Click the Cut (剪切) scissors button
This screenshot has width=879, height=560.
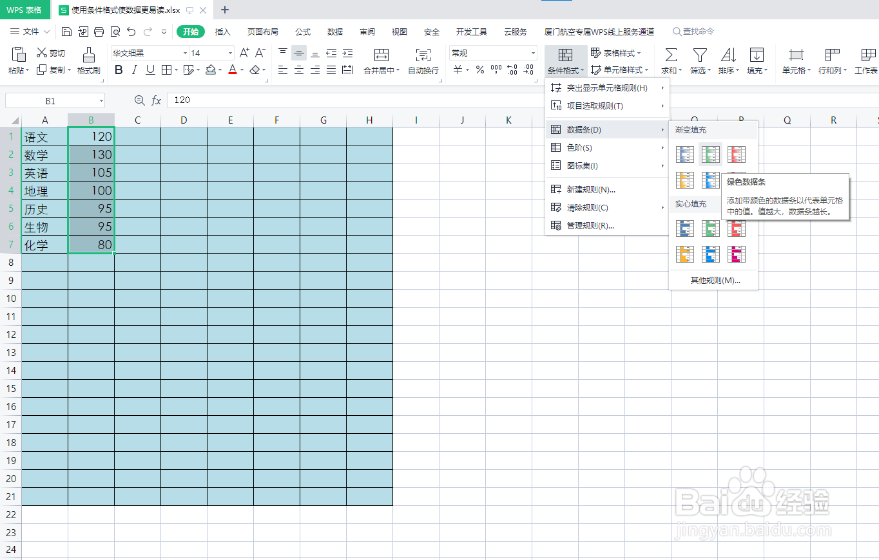(x=51, y=53)
